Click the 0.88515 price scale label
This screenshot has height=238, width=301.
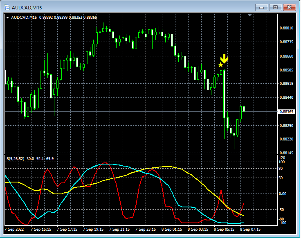click(x=286, y=84)
